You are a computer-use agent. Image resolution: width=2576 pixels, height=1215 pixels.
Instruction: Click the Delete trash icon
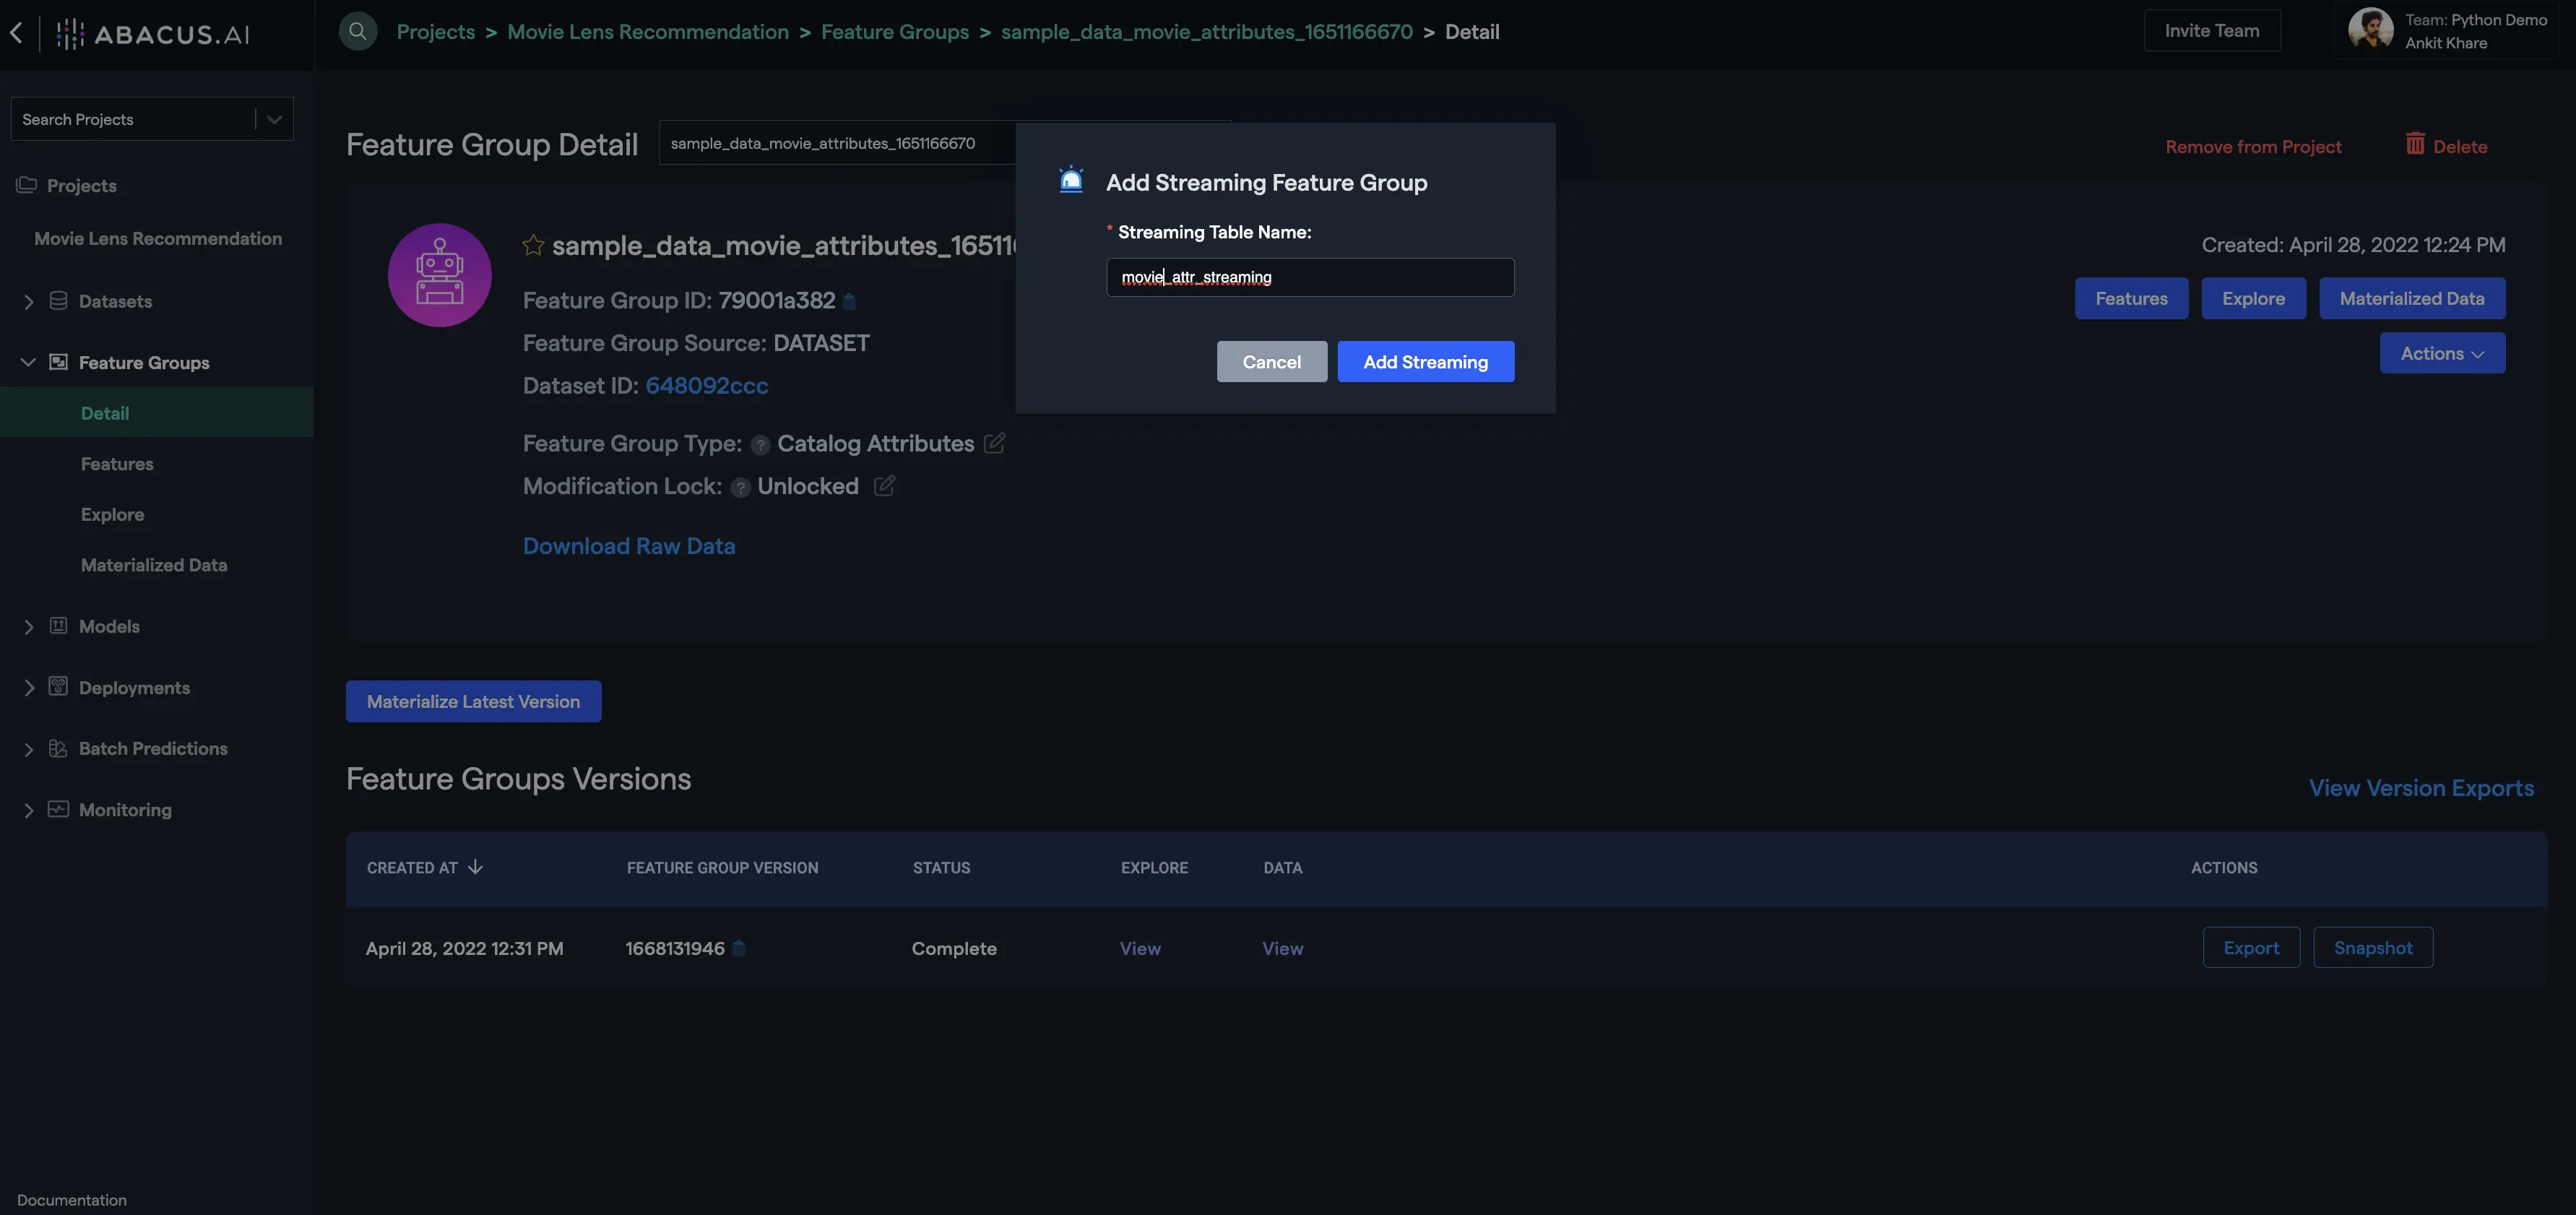pyautogui.click(x=2414, y=145)
